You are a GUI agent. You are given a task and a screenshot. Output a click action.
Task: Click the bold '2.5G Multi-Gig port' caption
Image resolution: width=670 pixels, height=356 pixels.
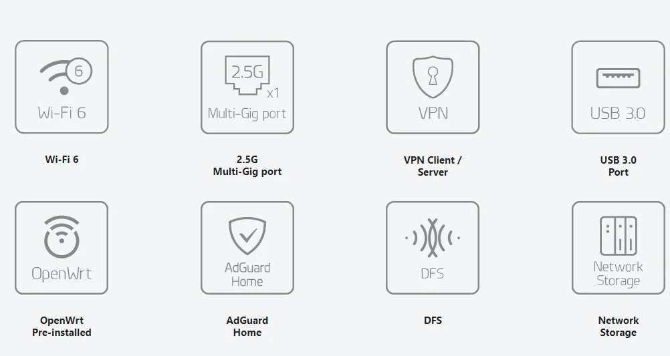pyautogui.click(x=247, y=166)
